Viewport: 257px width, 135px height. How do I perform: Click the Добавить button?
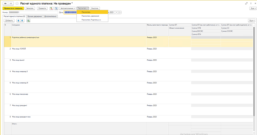click(9, 20)
